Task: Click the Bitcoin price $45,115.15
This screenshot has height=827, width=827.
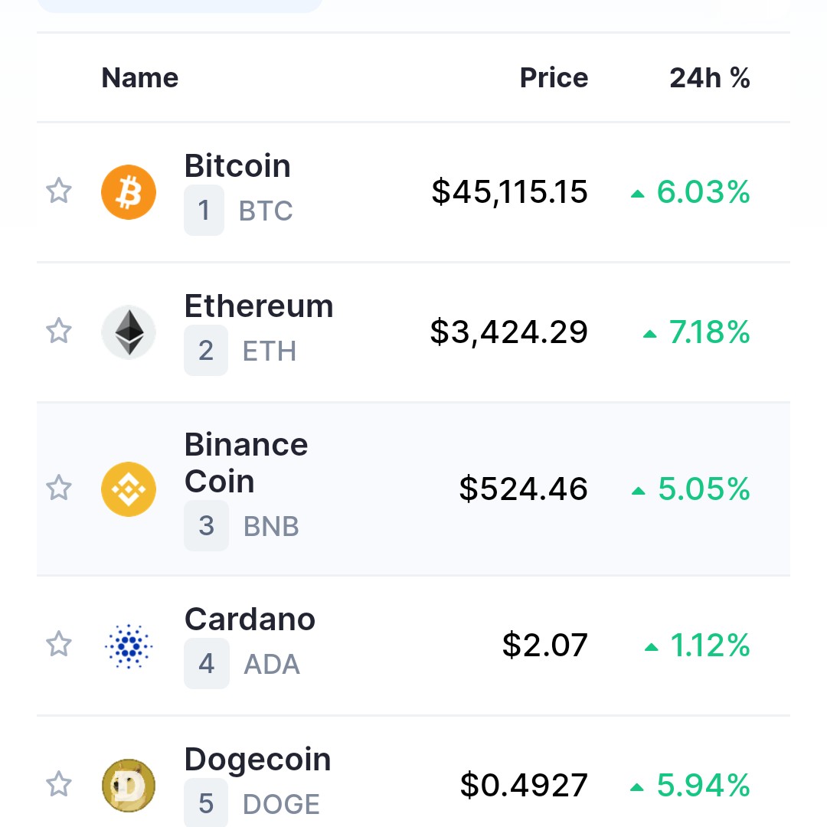Action: 509,191
